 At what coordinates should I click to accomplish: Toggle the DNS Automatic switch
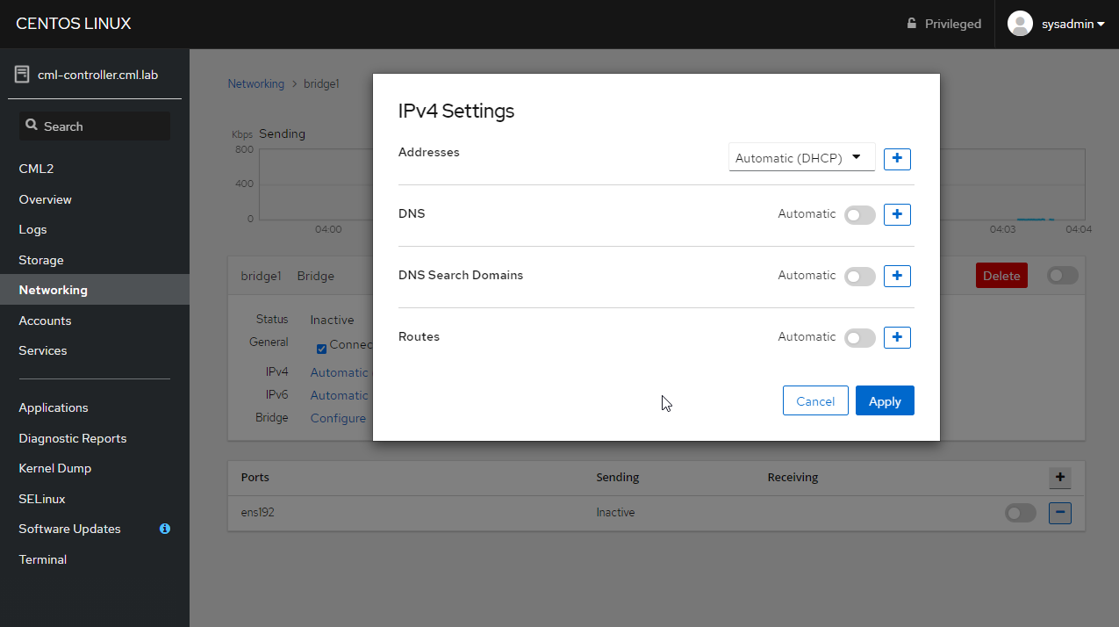tap(859, 214)
